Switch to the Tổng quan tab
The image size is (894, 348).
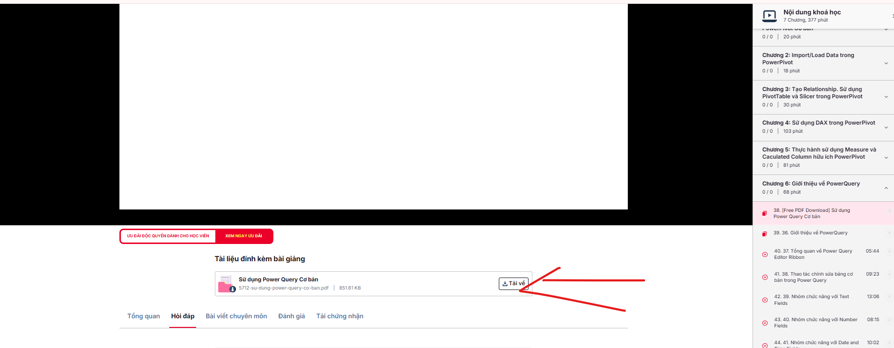coord(144,316)
